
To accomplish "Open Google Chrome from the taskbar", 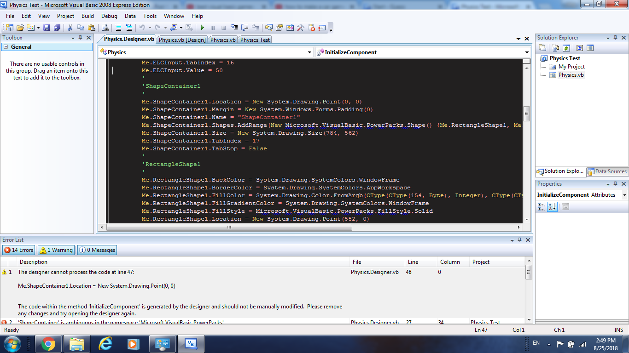I will tap(48, 343).
